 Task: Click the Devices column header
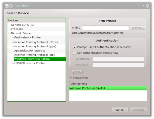[36, 20]
